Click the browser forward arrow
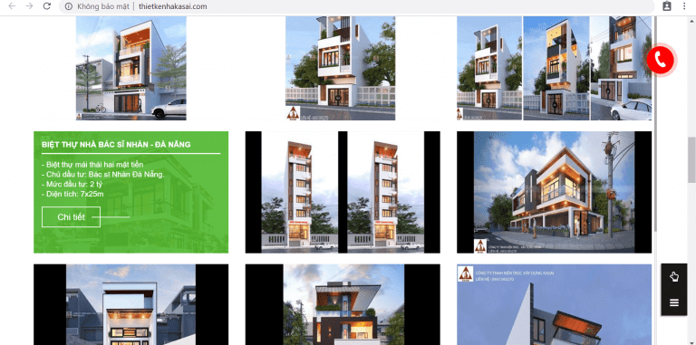The image size is (696, 345). (29, 6)
